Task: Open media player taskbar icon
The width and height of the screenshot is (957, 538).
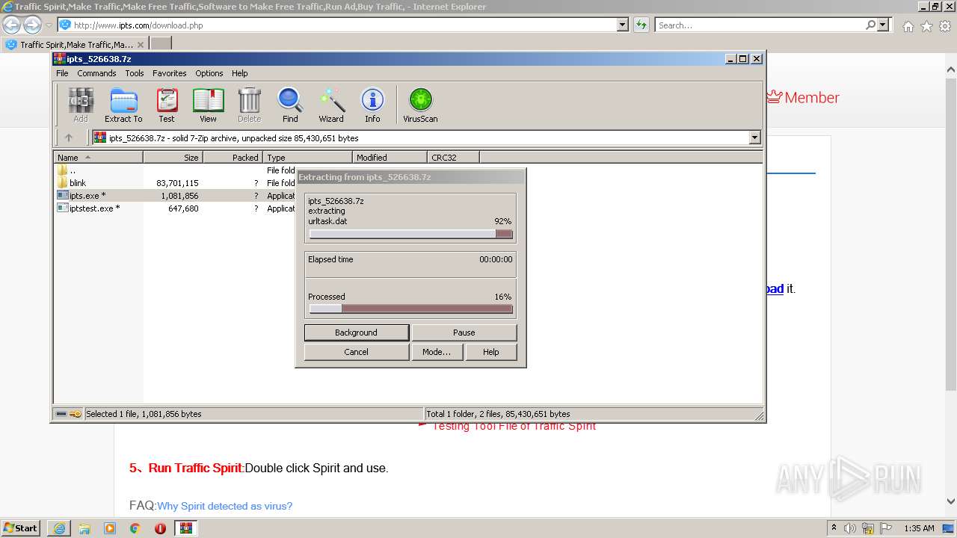Action: pos(110,528)
